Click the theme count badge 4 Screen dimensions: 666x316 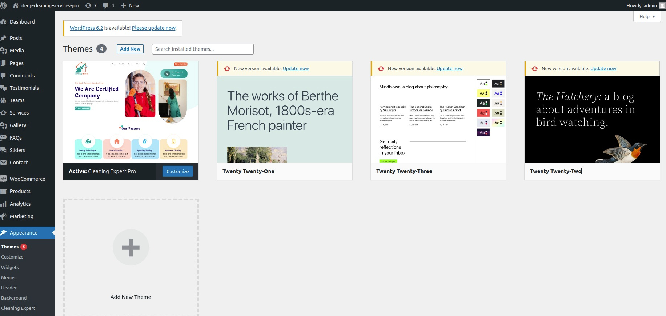click(101, 49)
